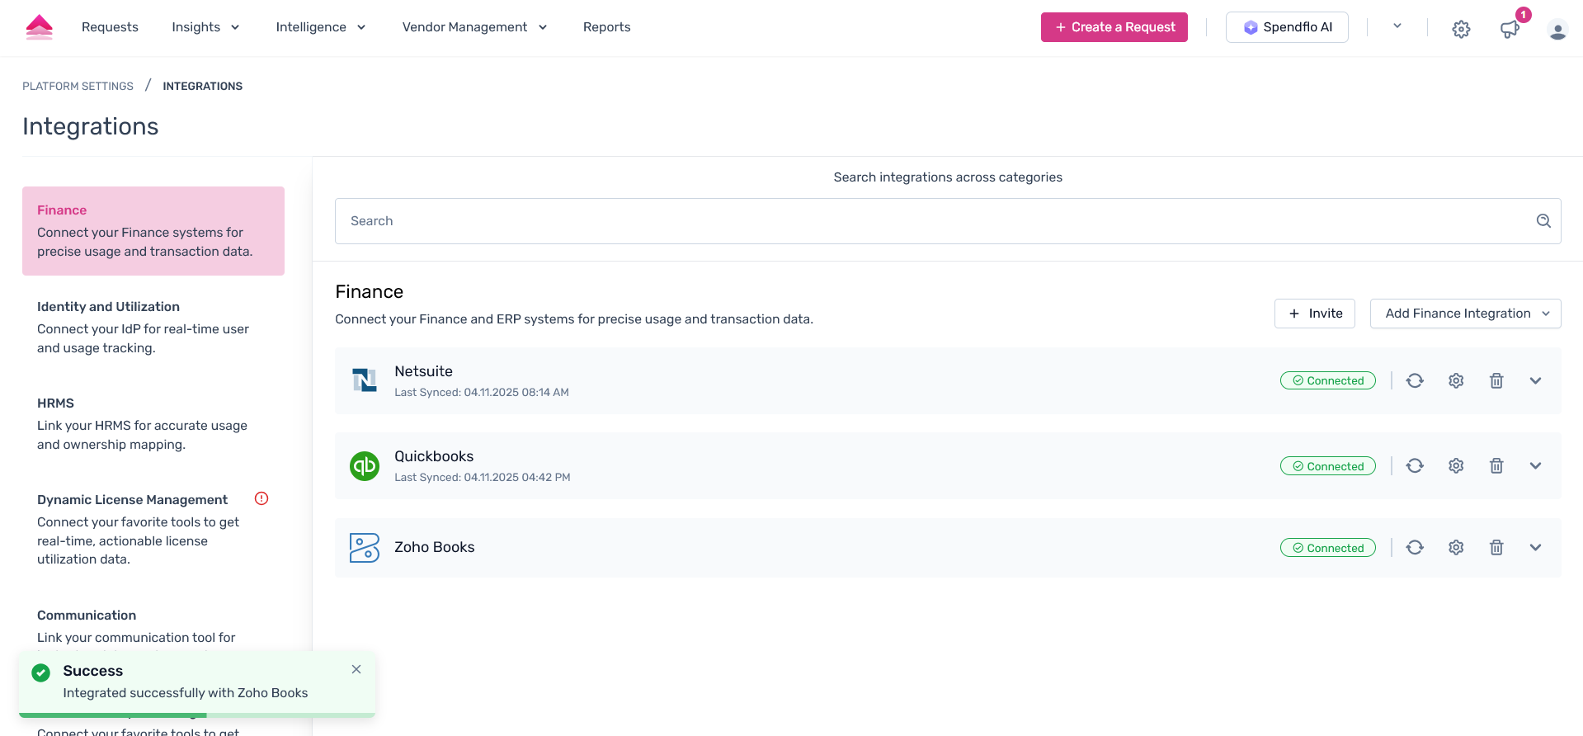Click Netsuite last synced timestamp

[x=482, y=393]
